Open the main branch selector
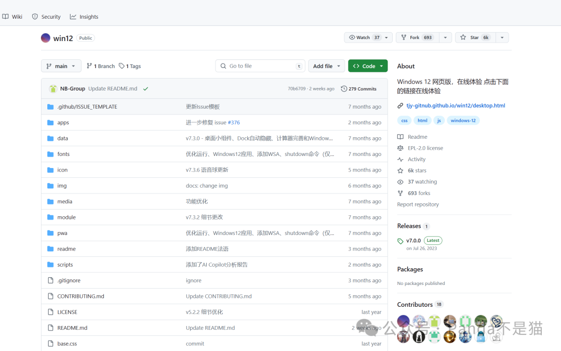This screenshot has height=351, width=561. [x=61, y=66]
